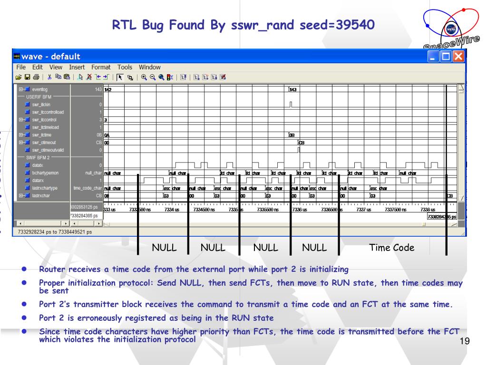Click the Run All icon
The image size is (487, 365).
214,77
